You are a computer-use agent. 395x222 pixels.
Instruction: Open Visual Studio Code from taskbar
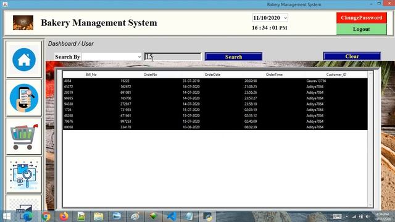pos(172,216)
